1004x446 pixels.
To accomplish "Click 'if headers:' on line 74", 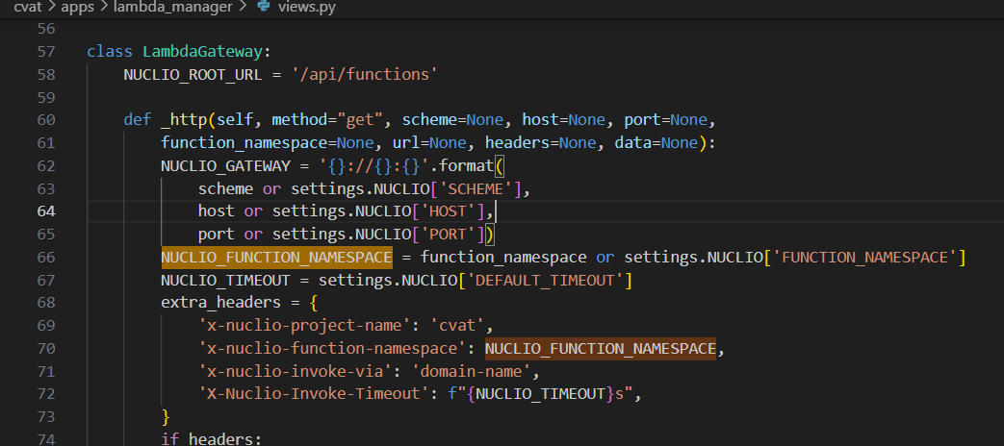I will pyautogui.click(x=212, y=439).
